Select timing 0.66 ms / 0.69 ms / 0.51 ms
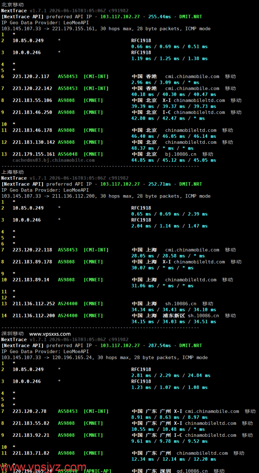 [170, 47]
